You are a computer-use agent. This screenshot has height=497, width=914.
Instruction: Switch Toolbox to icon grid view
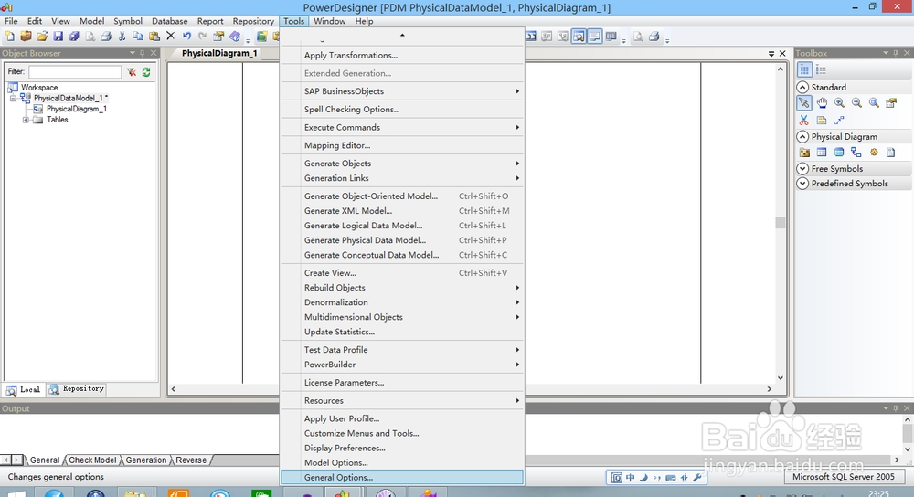point(804,70)
